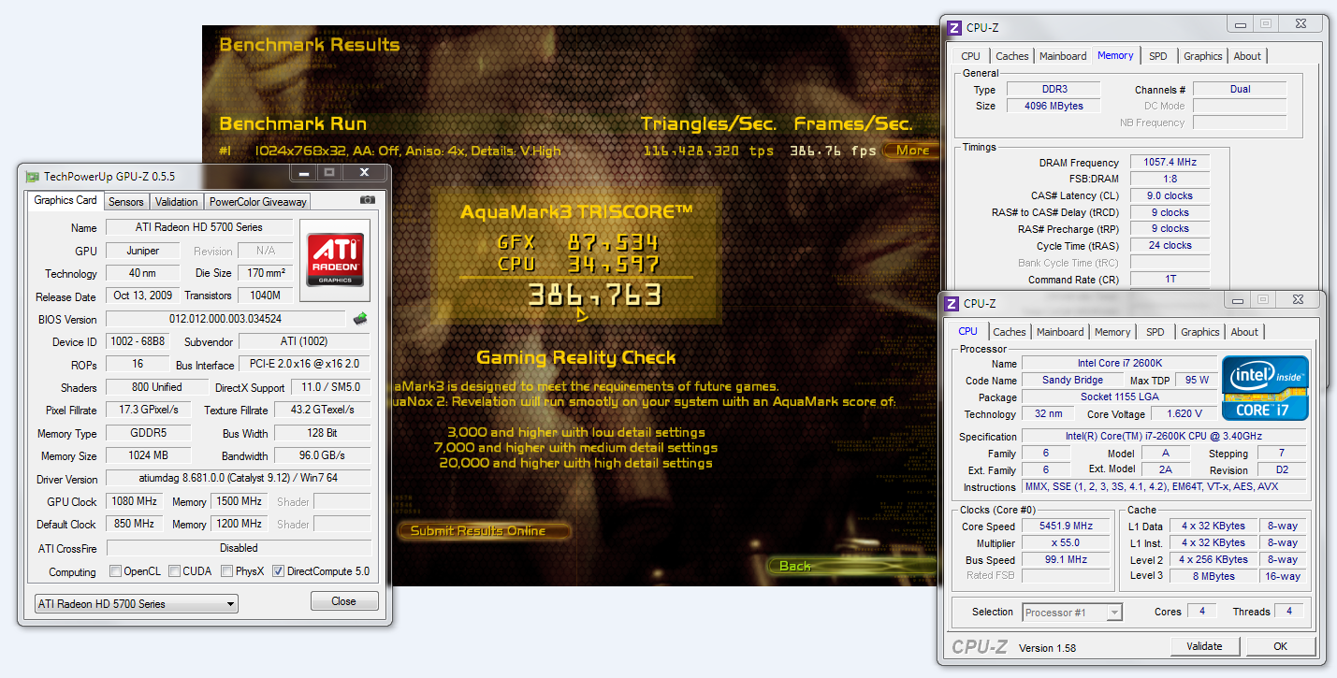Click the Close button in GPU-Z

(343, 601)
